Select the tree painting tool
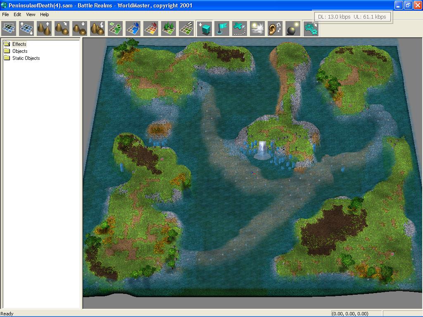The width and height of the screenshot is (423, 317). pos(168,28)
